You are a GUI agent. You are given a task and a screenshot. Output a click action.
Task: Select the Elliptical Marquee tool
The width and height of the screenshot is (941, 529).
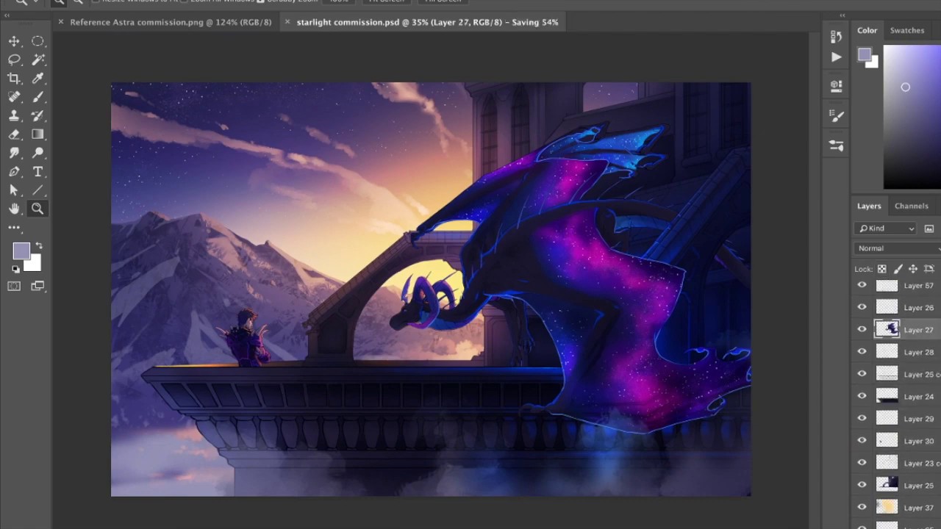click(x=37, y=41)
